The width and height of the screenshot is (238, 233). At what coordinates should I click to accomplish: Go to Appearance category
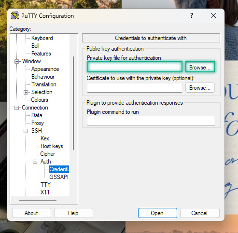tap(45, 69)
